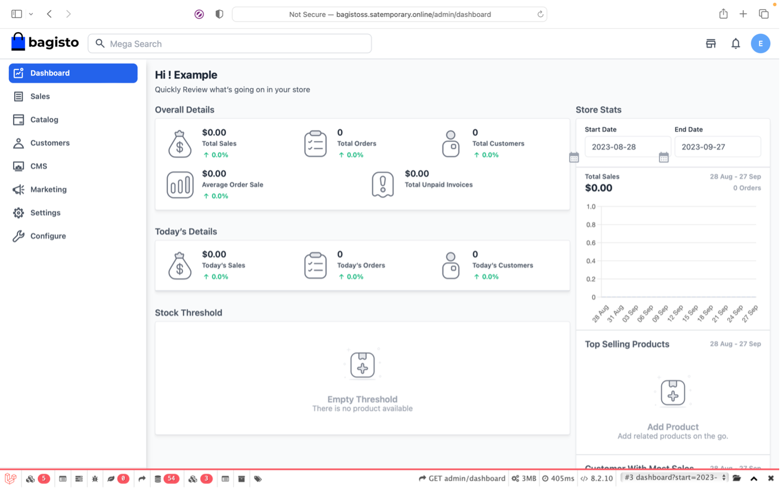Open the CMS menu item
Screen dimensions: 782x490
pyautogui.click(x=73, y=166)
